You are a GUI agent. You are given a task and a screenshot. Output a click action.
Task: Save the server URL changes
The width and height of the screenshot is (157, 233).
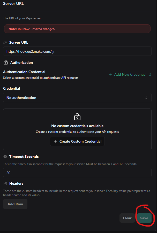point(144,218)
